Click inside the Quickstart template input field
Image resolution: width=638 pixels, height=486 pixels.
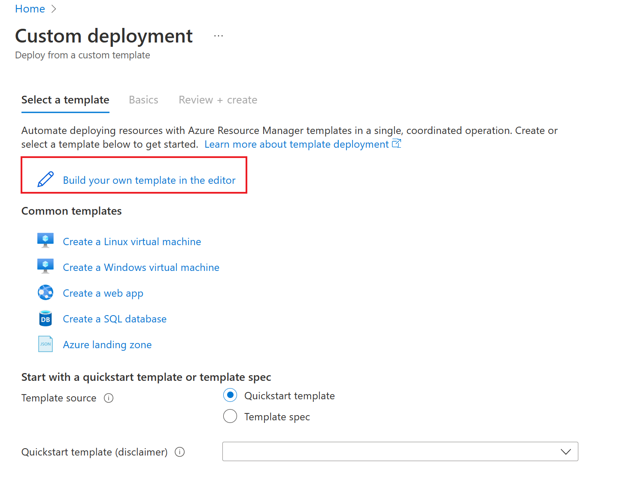[386, 452]
